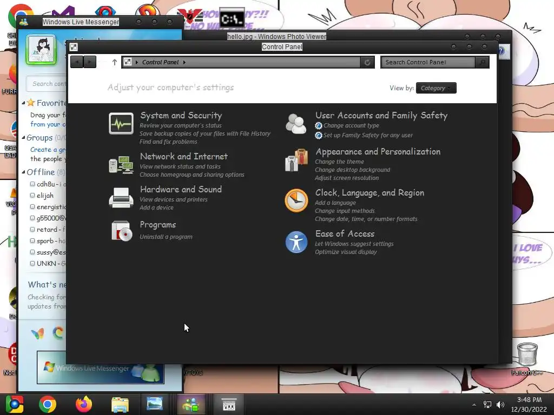Viewport: 554px width, 415px height.
Task: Click the Control Panel forward arrow
Action: (90, 62)
